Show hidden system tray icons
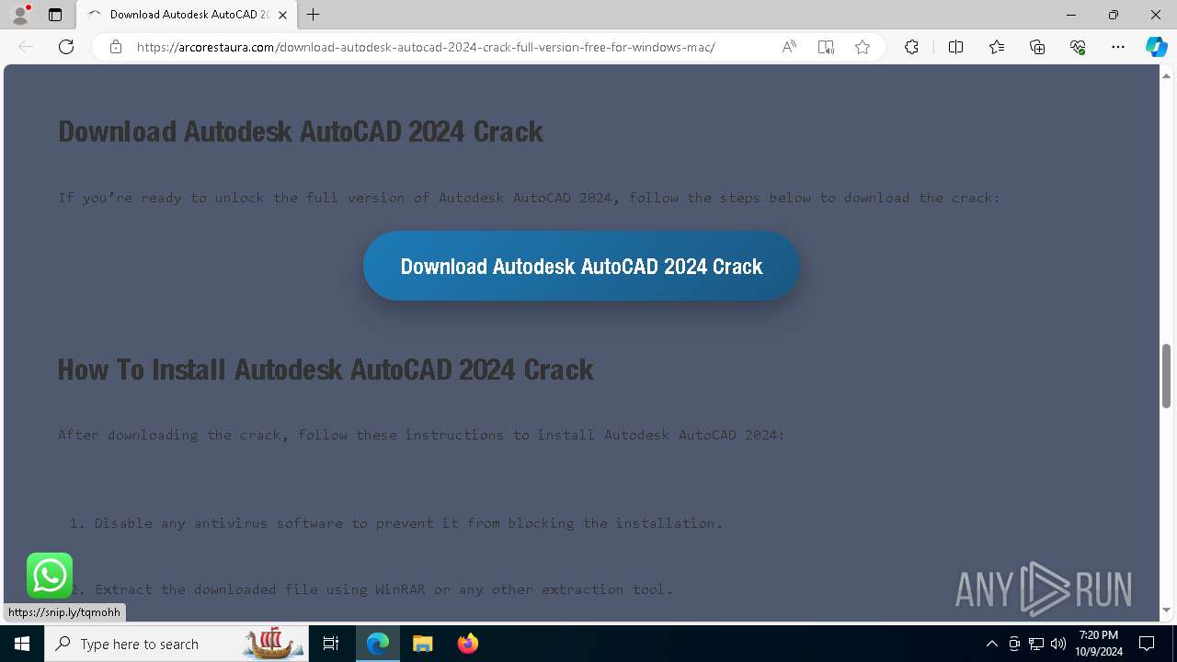Viewport: 1177px width, 662px height. [x=991, y=644]
